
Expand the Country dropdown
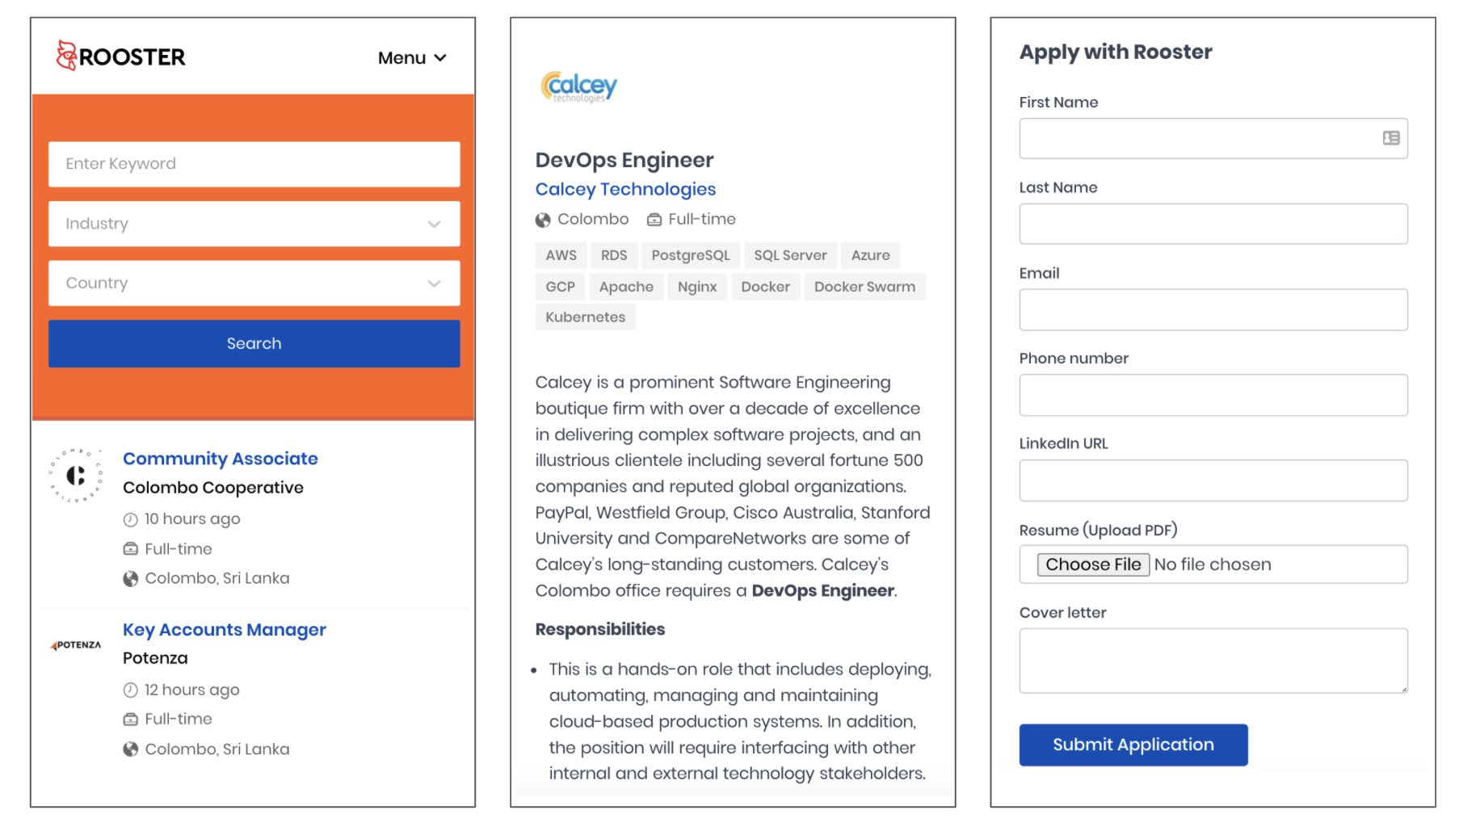[x=254, y=283]
